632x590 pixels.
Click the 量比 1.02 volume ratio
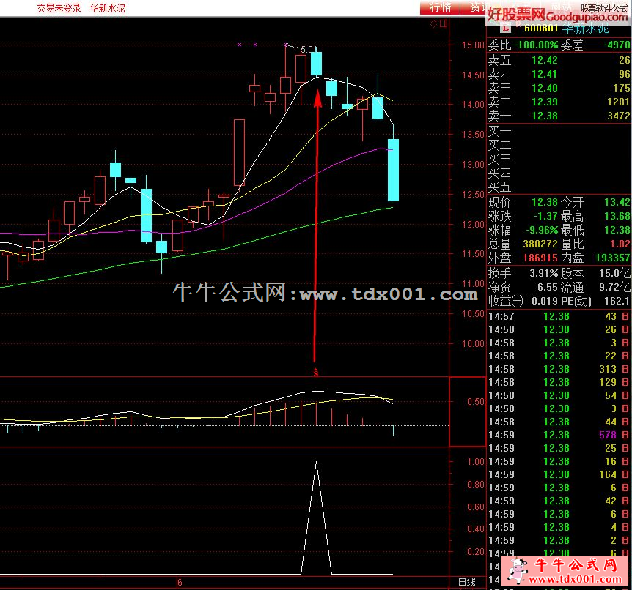tap(621, 244)
